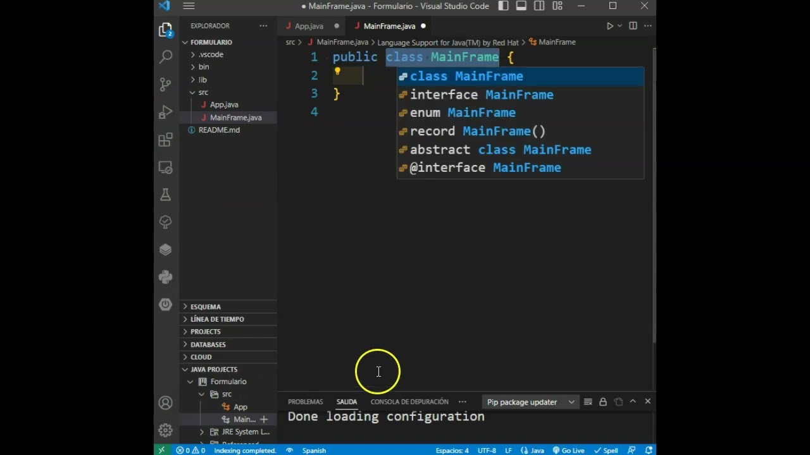This screenshot has height=455, width=810.
Task: Toggle output scroll lock
Action: point(603,402)
